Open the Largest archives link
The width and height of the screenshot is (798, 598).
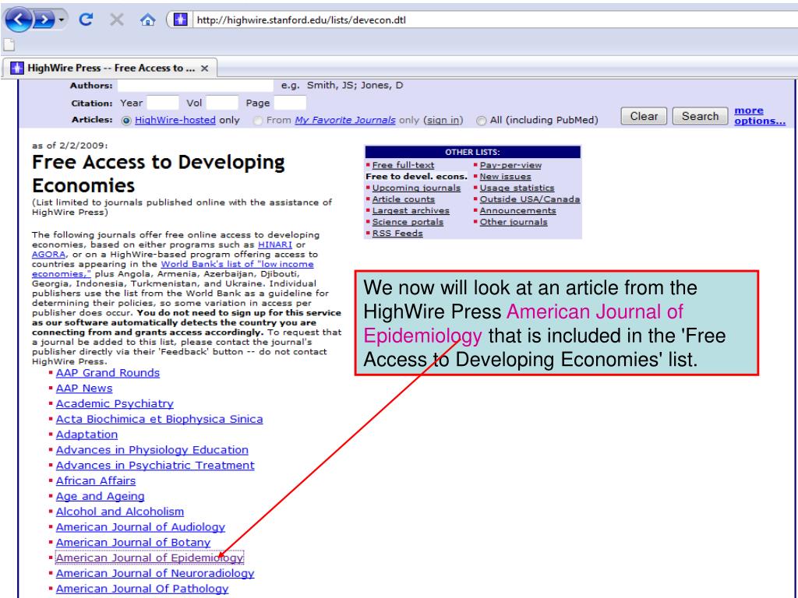pos(411,210)
